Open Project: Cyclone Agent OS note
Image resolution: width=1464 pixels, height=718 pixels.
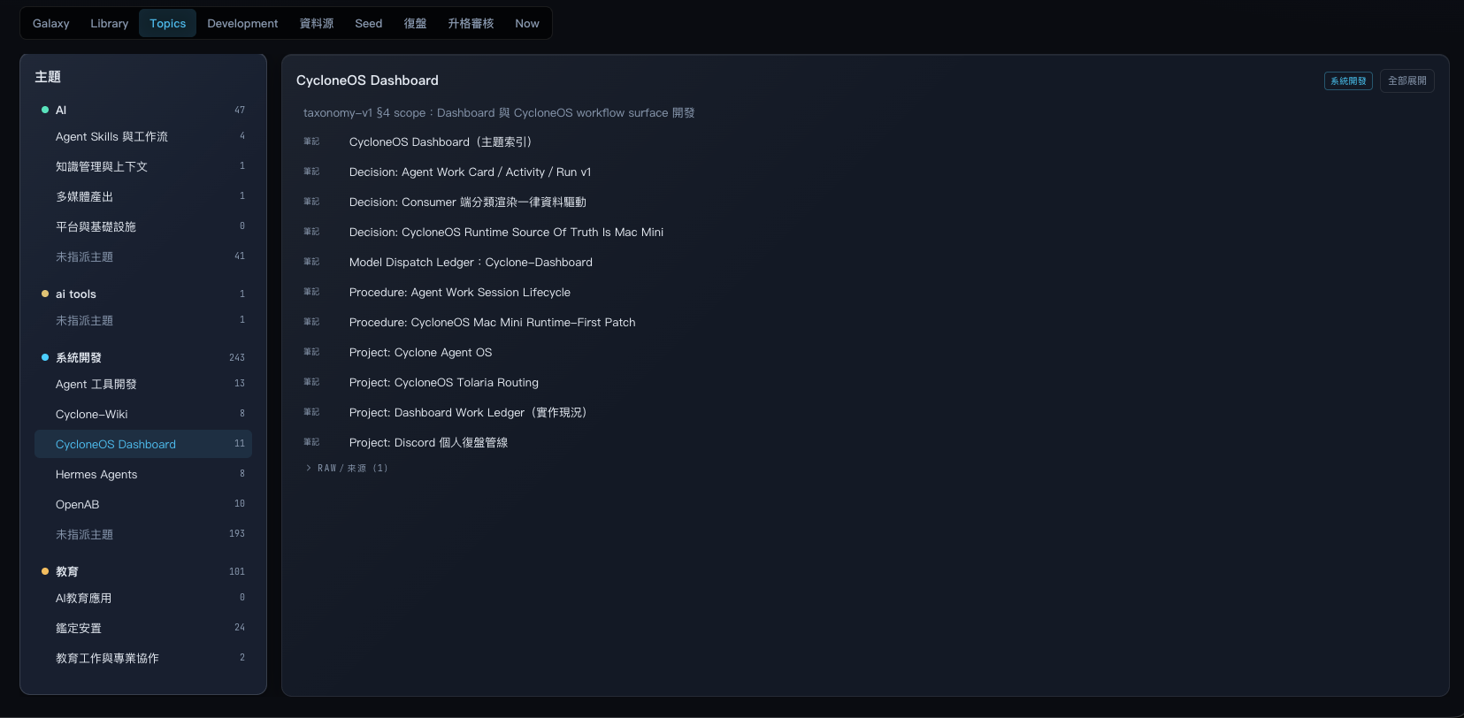pos(420,352)
